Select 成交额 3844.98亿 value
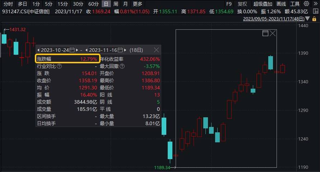The image size is (320, 172). click(85, 102)
